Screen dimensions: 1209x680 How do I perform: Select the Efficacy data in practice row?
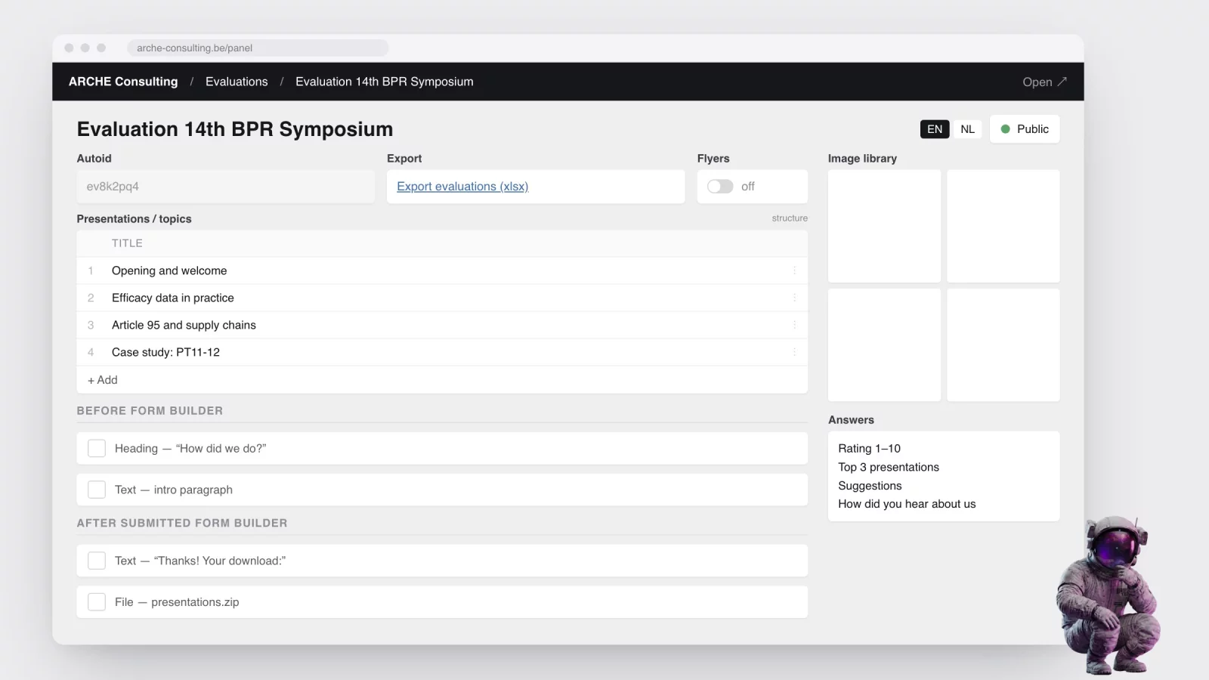coord(442,298)
